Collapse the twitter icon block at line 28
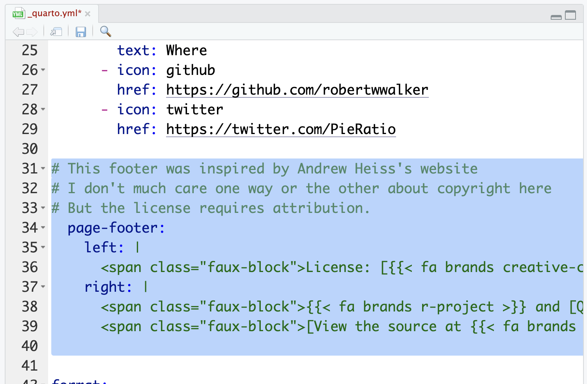 43,109
